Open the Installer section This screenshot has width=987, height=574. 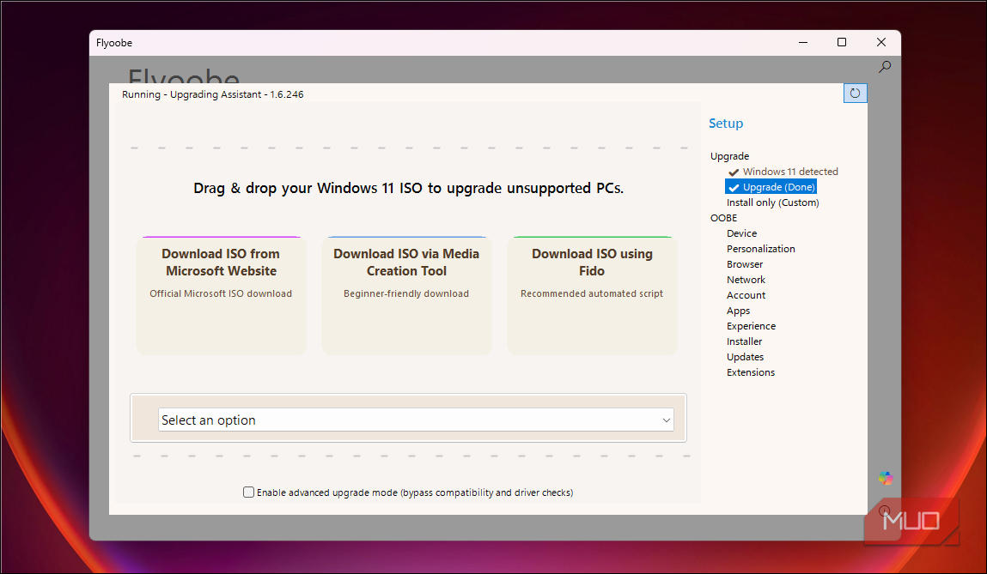pyautogui.click(x=744, y=341)
